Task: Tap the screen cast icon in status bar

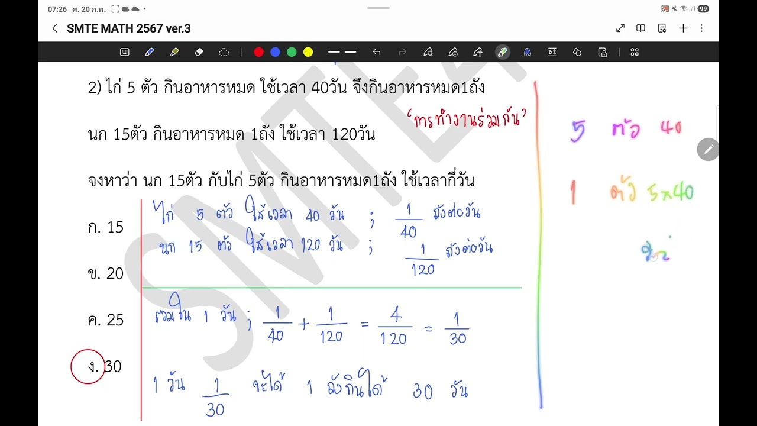Action: [x=665, y=9]
